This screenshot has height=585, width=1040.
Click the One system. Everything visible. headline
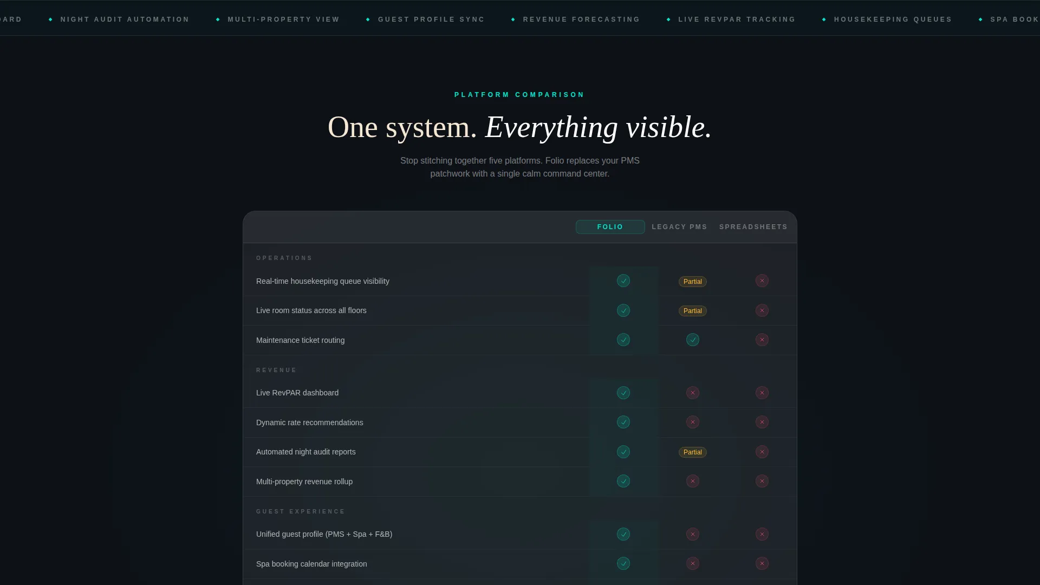pyautogui.click(x=520, y=127)
